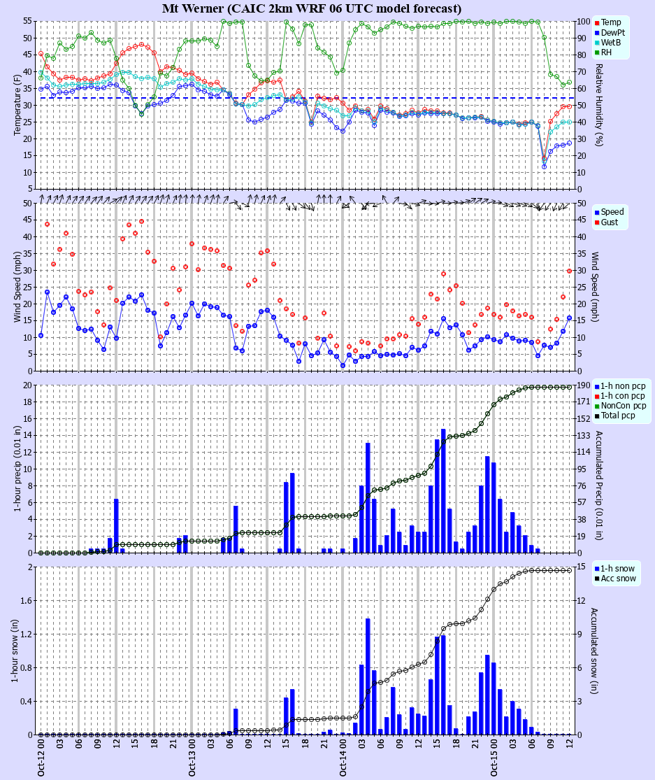Click the 'Oct-12 00' time axis label
Image resolution: width=655 pixels, height=780 pixels.
41,758
